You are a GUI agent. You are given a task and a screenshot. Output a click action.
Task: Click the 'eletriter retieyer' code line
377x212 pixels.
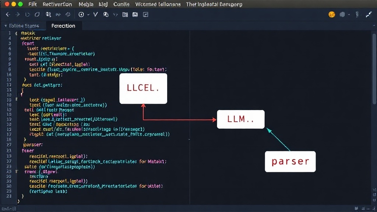click(41, 38)
